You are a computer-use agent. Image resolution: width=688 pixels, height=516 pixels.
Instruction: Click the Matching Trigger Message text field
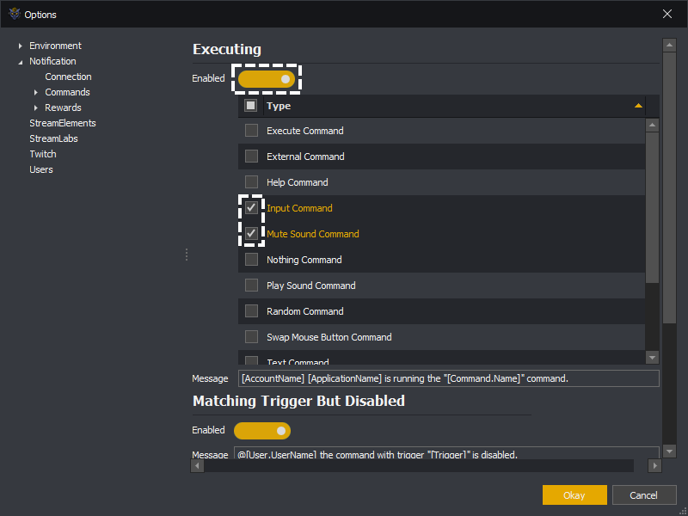pos(446,453)
